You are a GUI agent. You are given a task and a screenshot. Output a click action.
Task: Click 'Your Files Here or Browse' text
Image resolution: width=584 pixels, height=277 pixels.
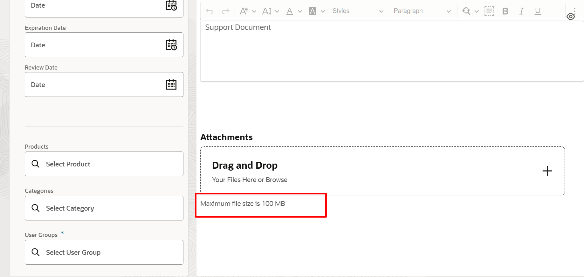250,180
